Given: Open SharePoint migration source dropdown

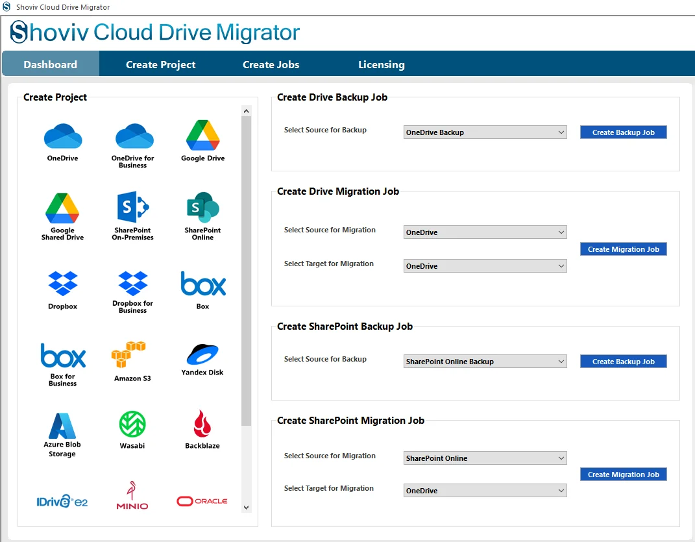Looking at the screenshot, I should (x=485, y=458).
